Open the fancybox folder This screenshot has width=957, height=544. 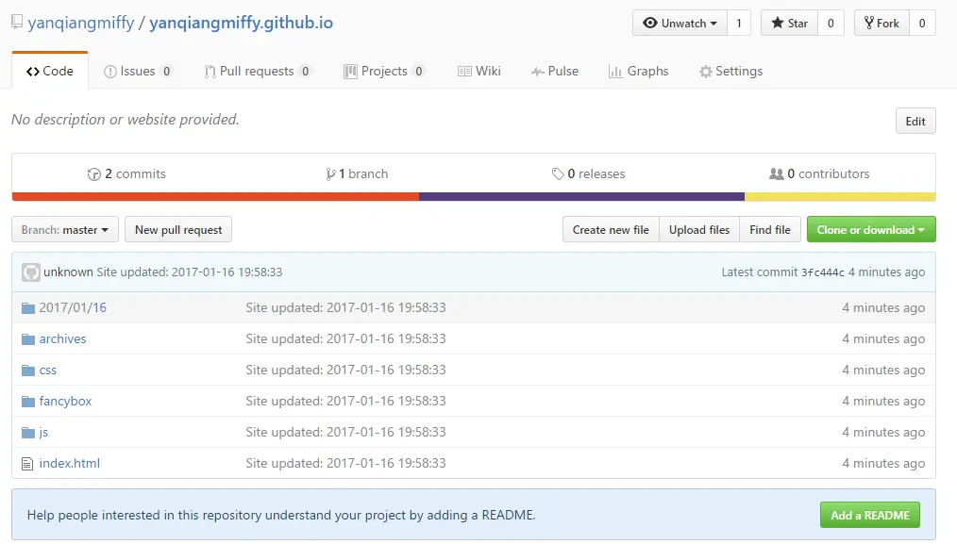(65, 401)
